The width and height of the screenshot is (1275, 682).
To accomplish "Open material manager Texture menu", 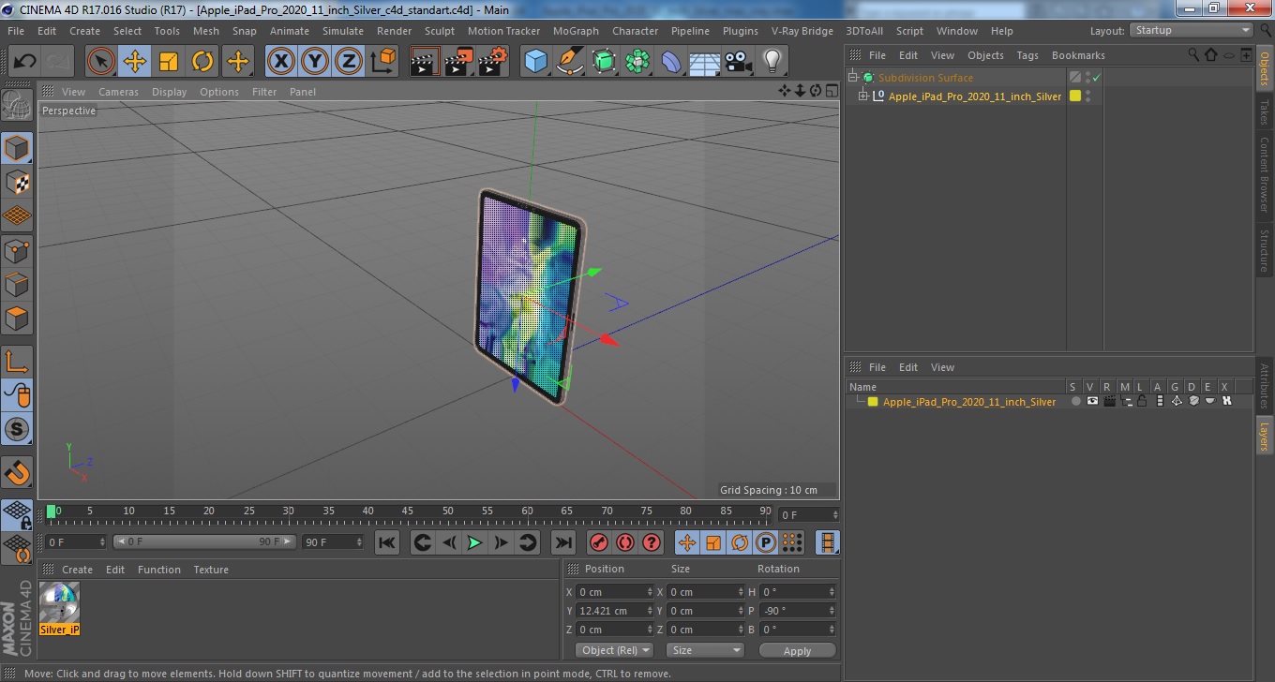I will click(211, 570).
